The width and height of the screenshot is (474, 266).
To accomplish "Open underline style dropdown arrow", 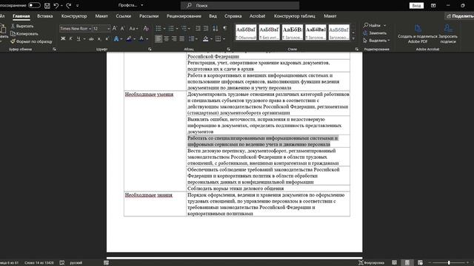I will [x=84, y=39].
